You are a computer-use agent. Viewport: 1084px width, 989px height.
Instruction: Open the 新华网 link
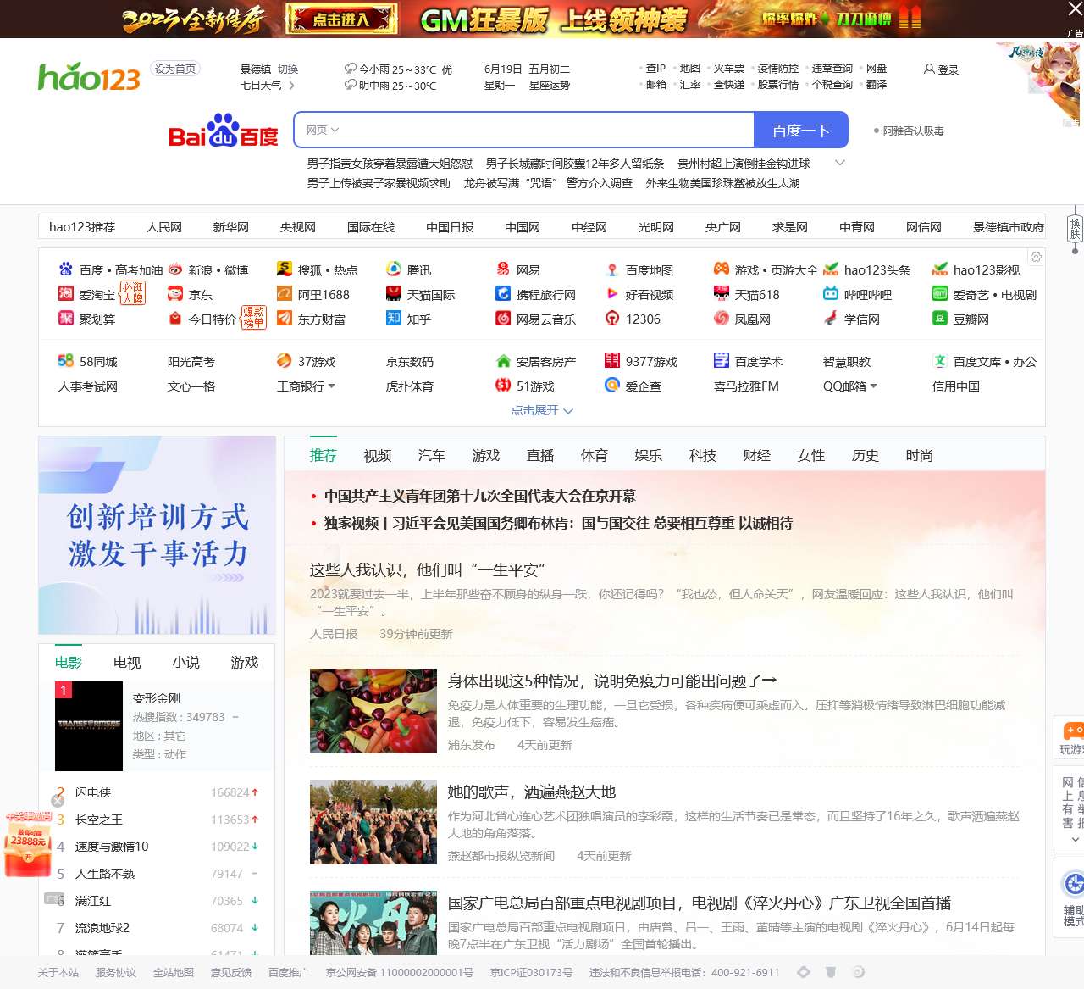tap(231, 227)
